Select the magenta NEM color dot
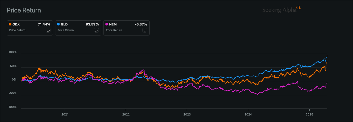The image size is (353, 122). (x=107, y=24)
